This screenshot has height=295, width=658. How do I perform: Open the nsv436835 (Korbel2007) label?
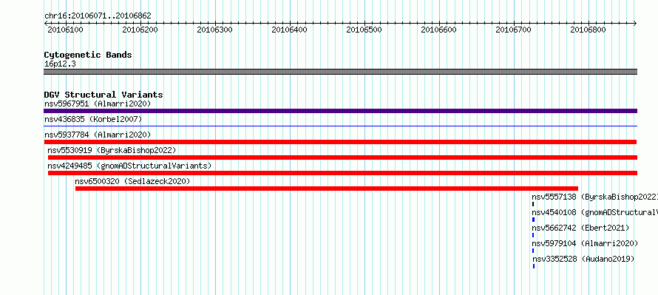(x=93, y=119)
